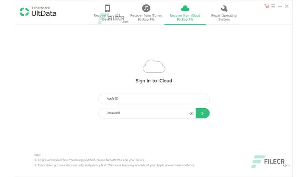306x177 pixels.
Task: Click the Repair Operating System wrench icon
Action: (x=224, y=8)
